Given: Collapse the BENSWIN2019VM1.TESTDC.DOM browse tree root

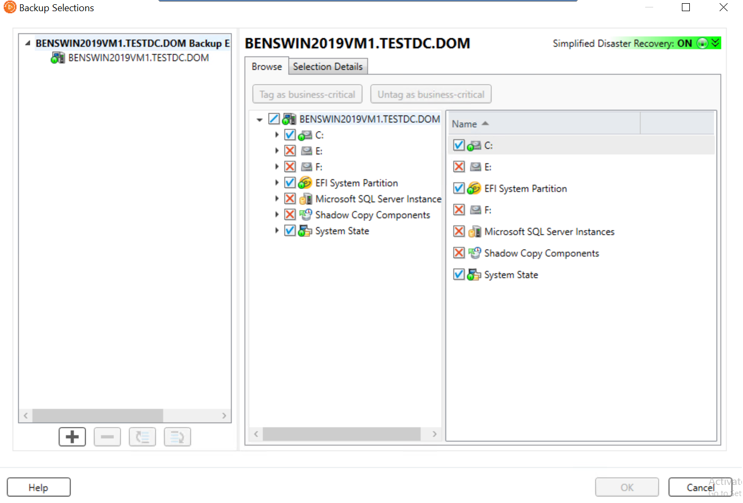Looking at the screenshot, I should 259,120.
